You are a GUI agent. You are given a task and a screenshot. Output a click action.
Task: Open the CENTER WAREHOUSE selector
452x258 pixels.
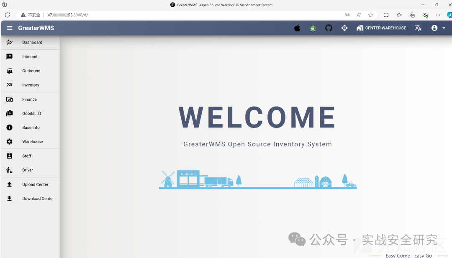381,28
